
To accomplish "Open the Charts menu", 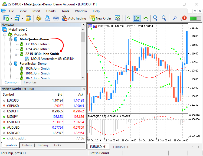I will [51, 11].
